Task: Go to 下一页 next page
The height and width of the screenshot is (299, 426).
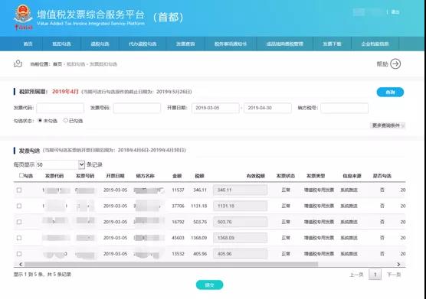Action: (x=394, y=275)
